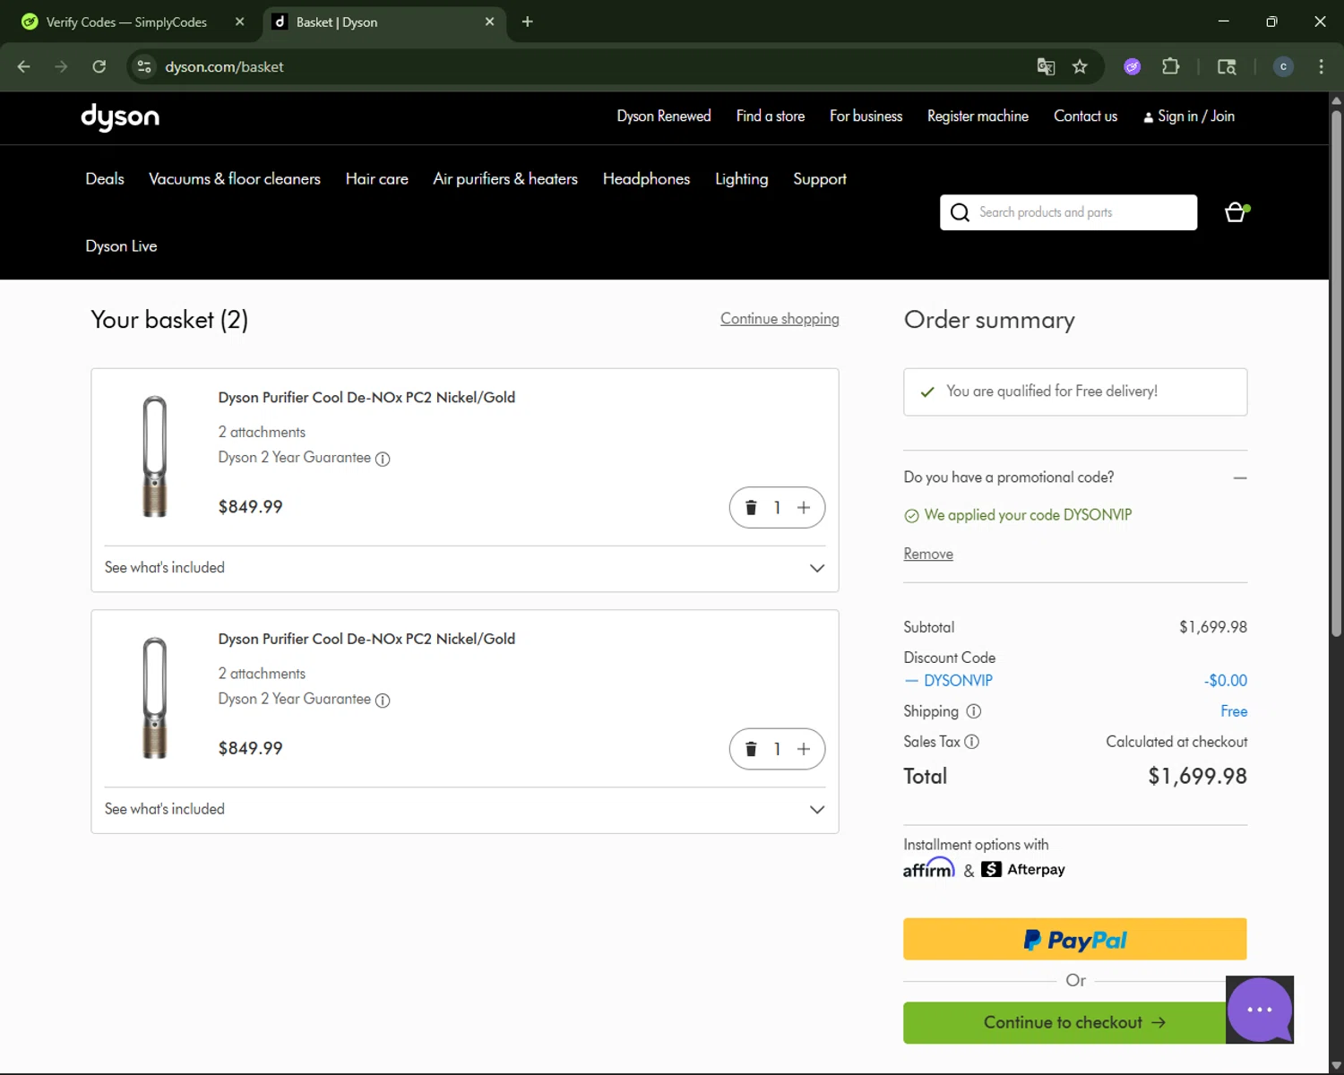Click info icon beside first Dyson 2 Year Guarantee
Viewport: 1344px width, 1075px height.
point(383,459)
